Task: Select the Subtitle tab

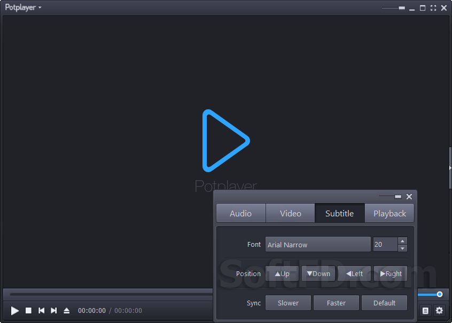Action: [x=340, y=213]
